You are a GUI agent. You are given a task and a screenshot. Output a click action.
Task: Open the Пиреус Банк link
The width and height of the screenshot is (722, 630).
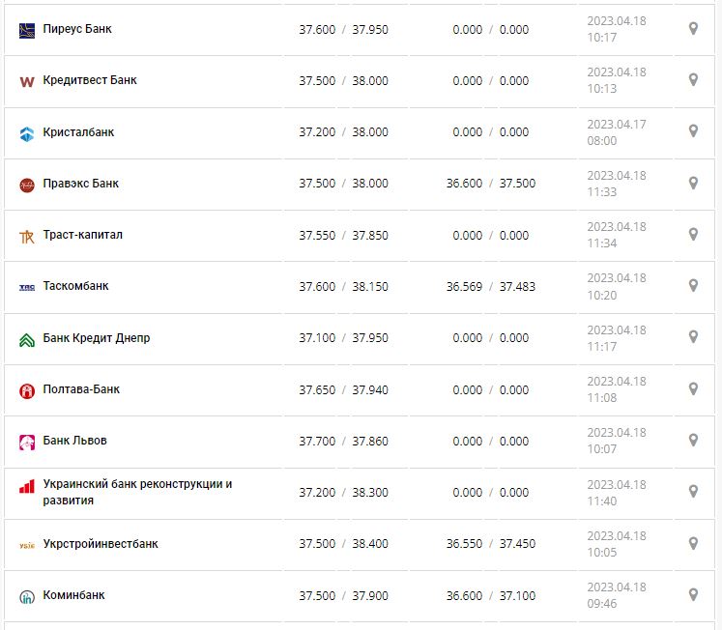[x=77, y=29]
